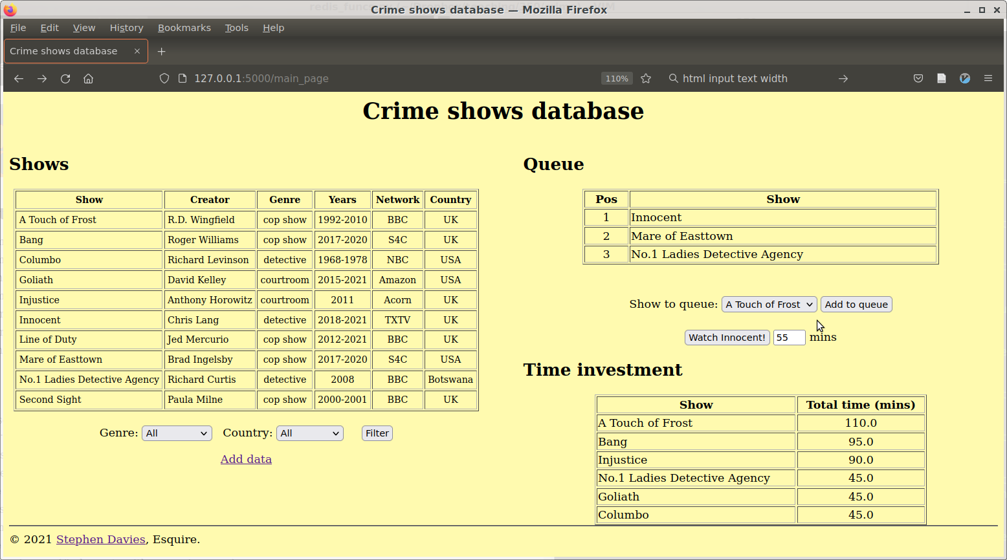
Task: Open the Firefox hamburger application menu
Action: coord(988,78)
